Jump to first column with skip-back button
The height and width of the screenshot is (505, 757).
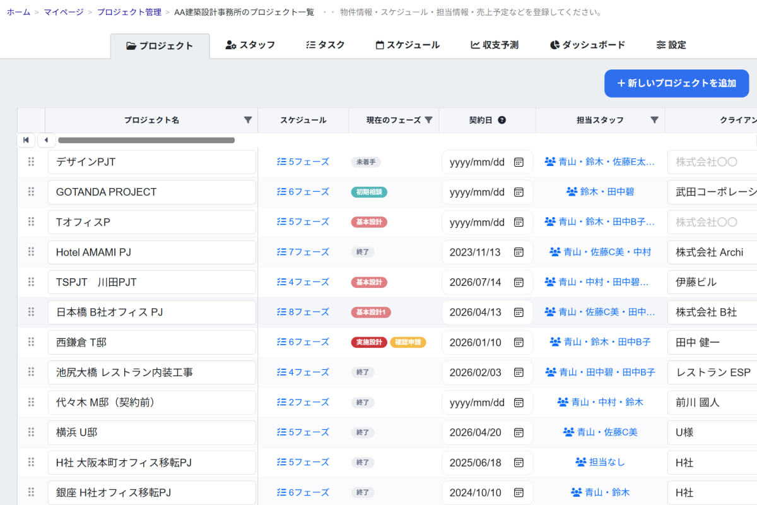click(x=26, y=140)
